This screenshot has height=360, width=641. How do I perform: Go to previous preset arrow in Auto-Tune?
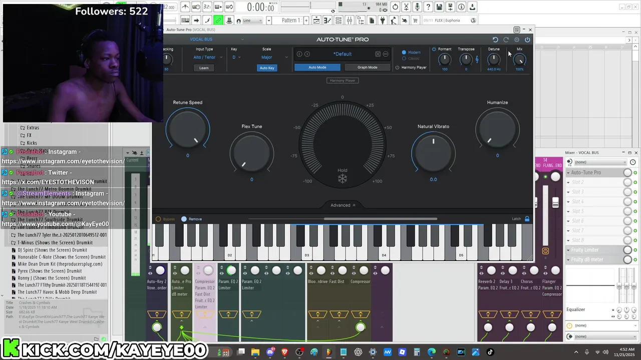click(x=299, y=54)
